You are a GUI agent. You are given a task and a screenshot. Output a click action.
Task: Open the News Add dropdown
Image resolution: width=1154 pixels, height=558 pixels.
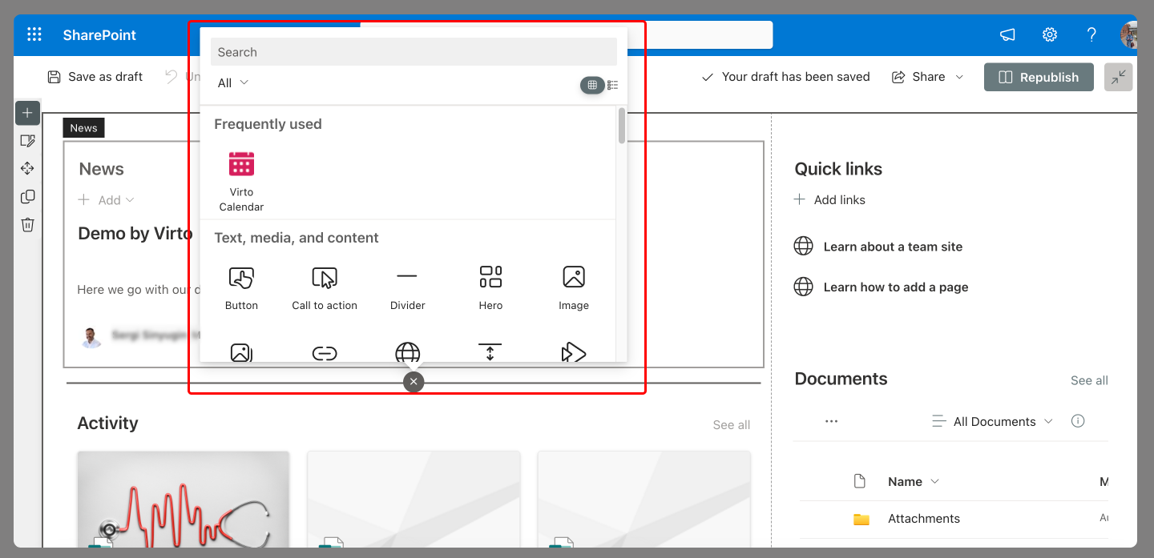tap(107, 200)
